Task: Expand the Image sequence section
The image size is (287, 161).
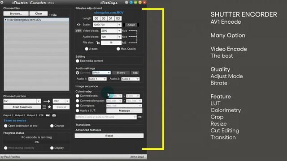Action: point(87,86)
